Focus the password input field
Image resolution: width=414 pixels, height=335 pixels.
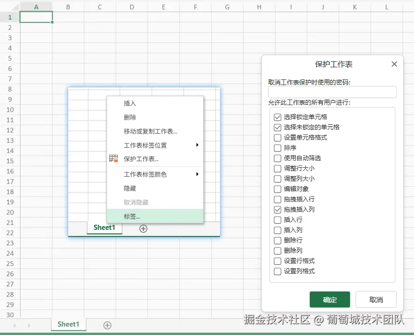point(332,92)
